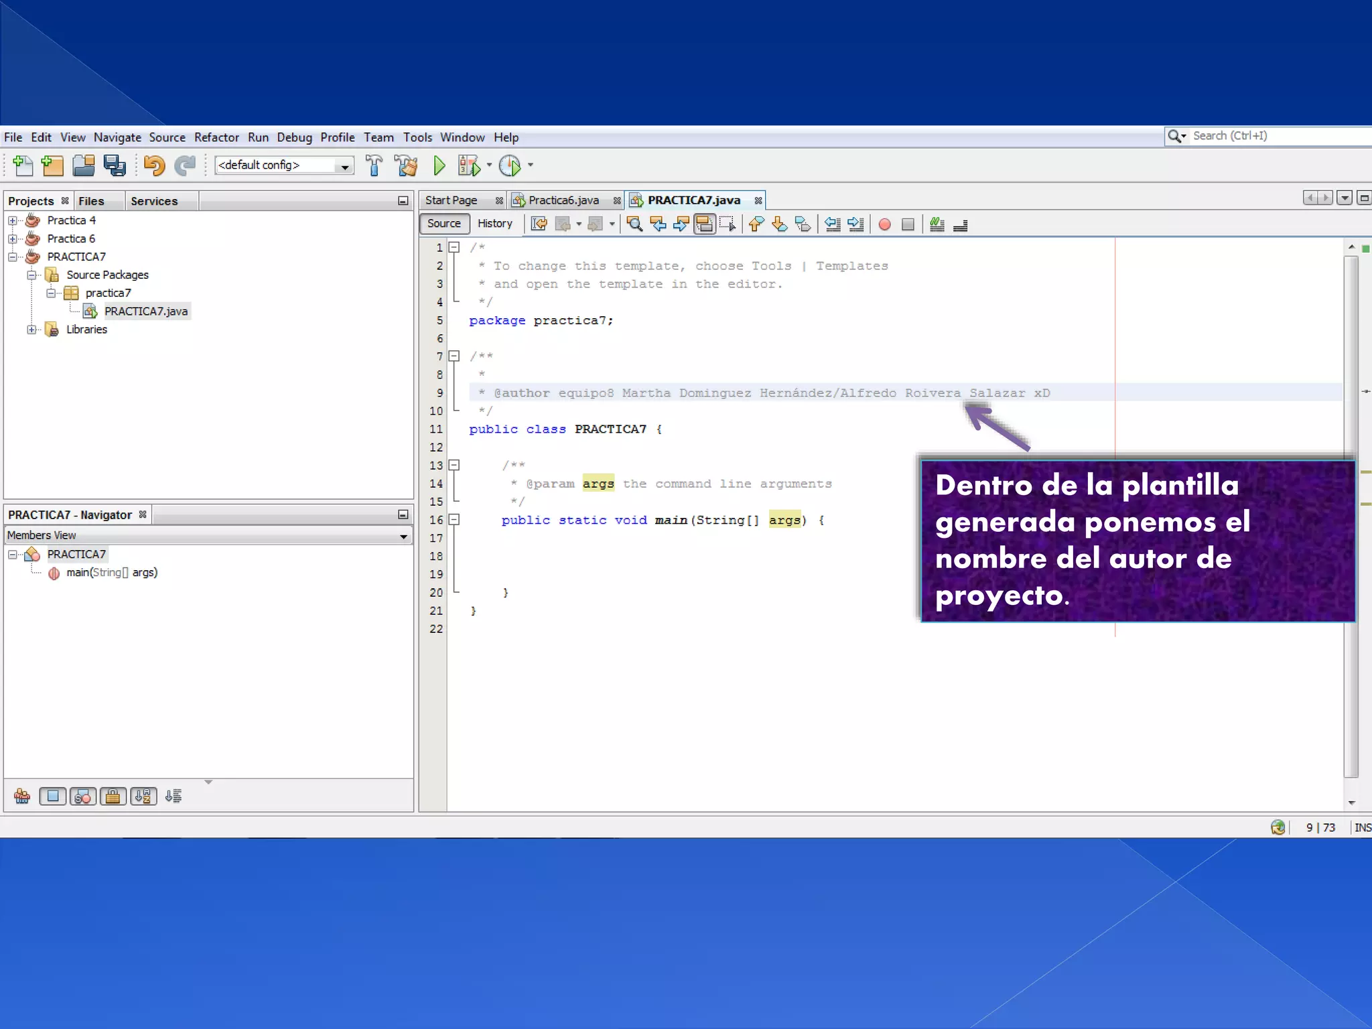Click the Profile Project clock icon
1372x1029 pixels.
click(x=510, y=165)
